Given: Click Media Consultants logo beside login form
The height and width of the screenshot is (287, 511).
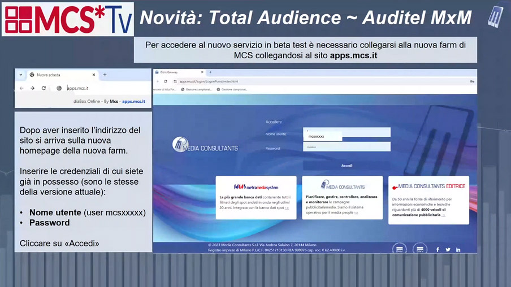Looking at the screenshot, I should click(205, 145).
